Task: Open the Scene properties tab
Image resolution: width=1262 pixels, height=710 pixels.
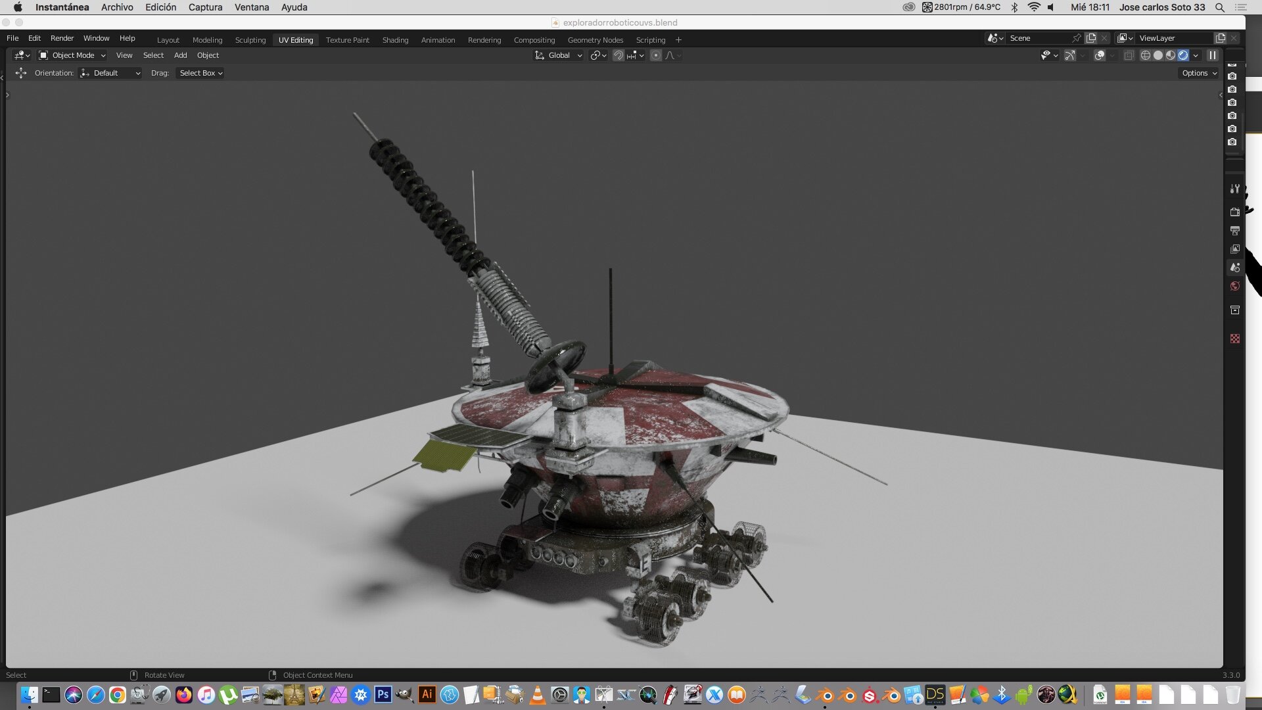Action: [1234, 268]
